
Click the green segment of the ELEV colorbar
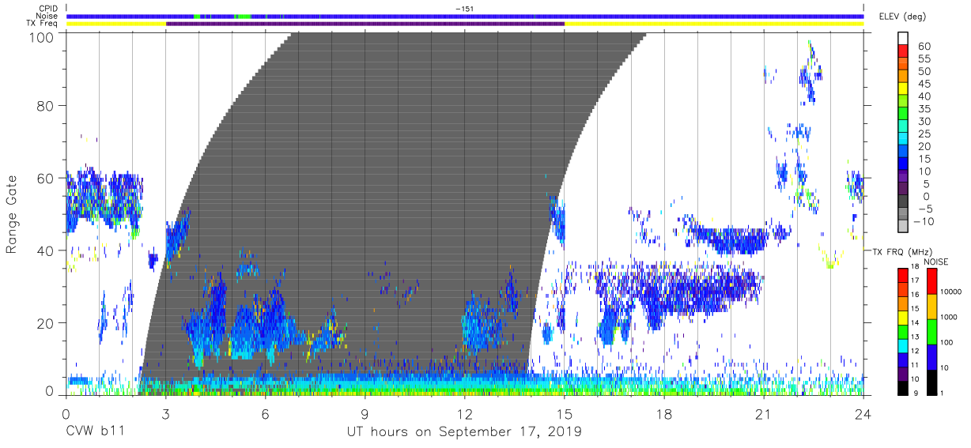(x=905, y=115)
